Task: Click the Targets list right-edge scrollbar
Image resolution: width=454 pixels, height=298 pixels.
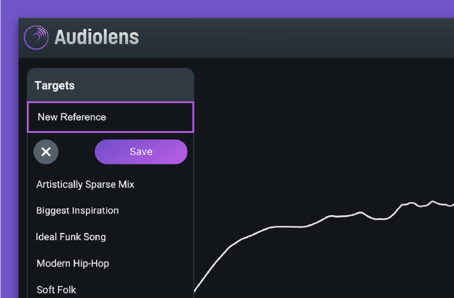Action: click(193, 238)
